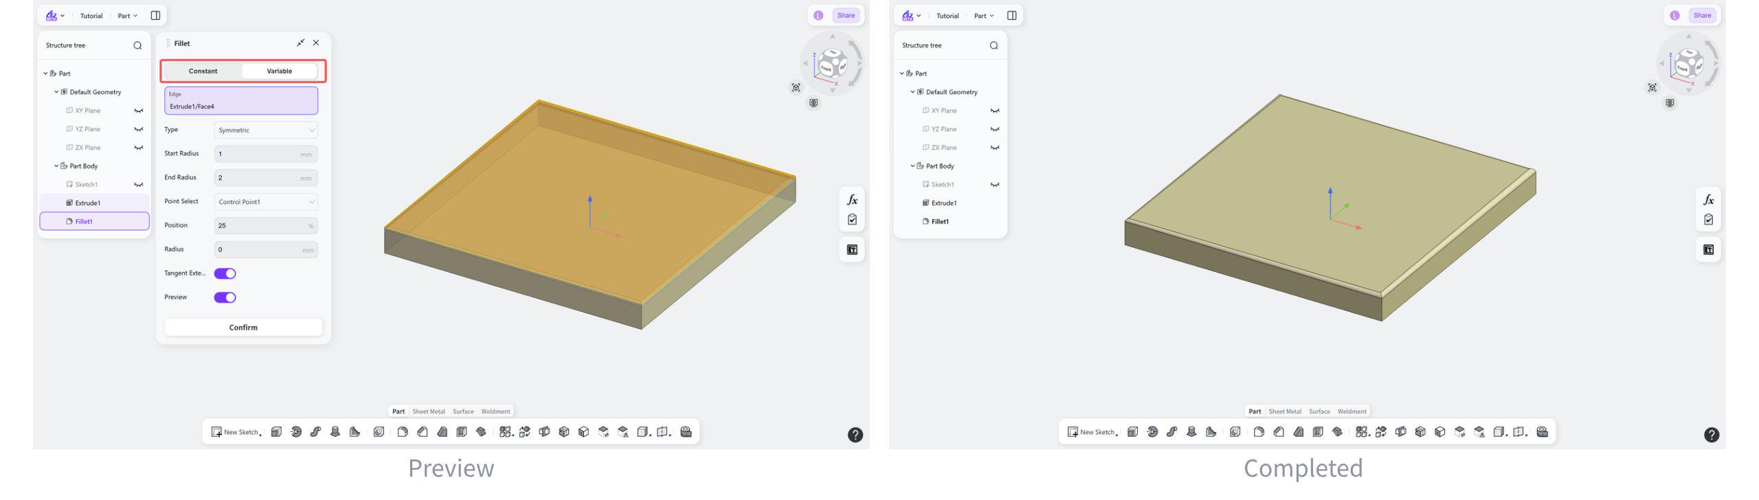Click the Chamfer tool in the Completed toolbar

[1279, 432]
